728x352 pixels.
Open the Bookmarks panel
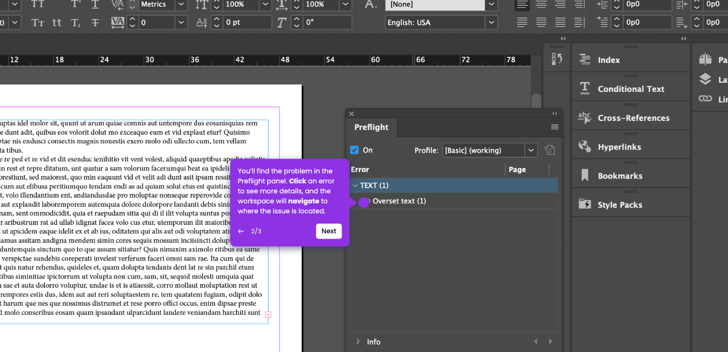click(x=620, y=176)
